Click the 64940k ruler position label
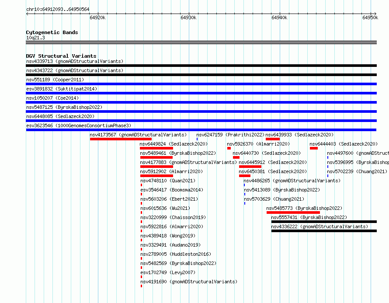This screenshot has width=389, height=303. pos(279,17)
